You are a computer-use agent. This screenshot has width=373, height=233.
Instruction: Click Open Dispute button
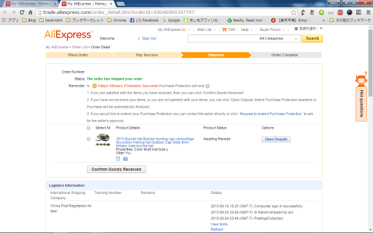coord(276,139)
